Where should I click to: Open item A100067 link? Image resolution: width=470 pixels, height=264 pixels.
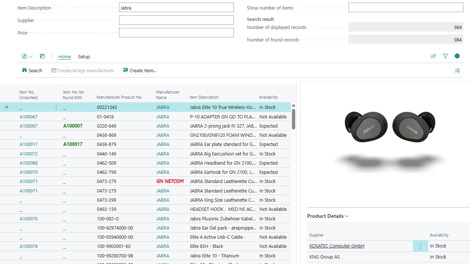click(x=29, y=117)
